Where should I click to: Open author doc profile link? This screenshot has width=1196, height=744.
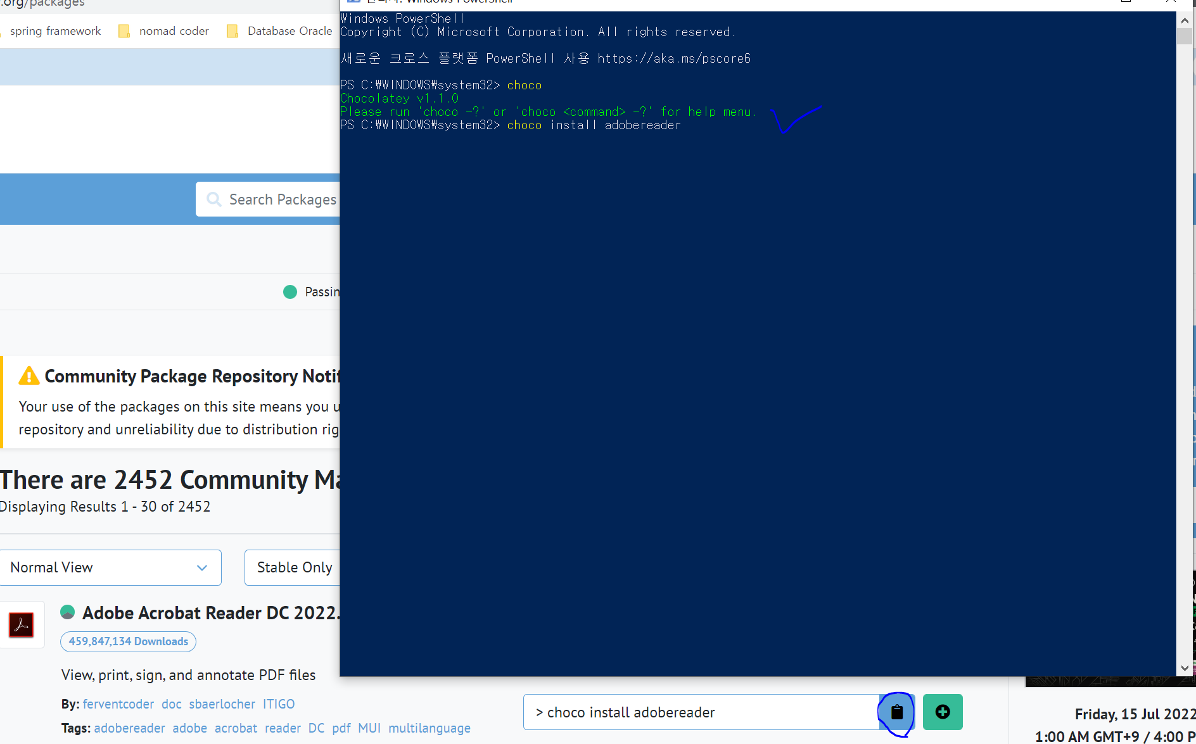(x=172, y=704)
